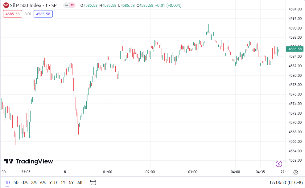Image resolution: width=305 pixels, height=188 pixels.
Task: Switch to the YTD range
Action: click(53, 182)
